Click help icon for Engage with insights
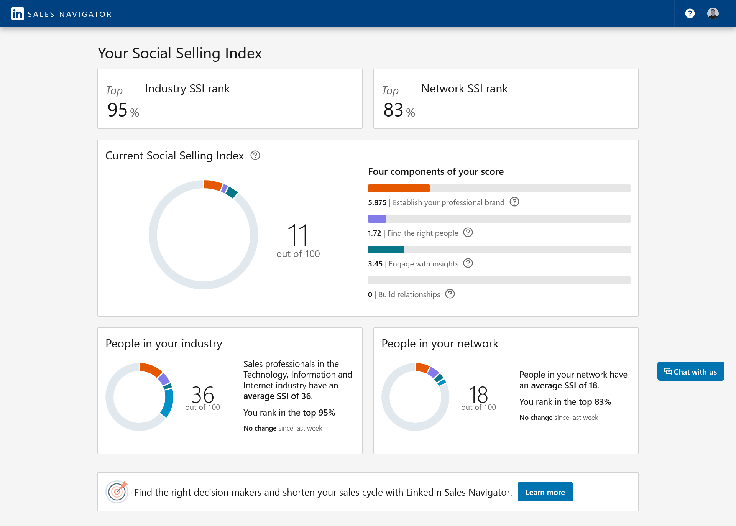Screen dimensions: 736x526 pos(468,263)
